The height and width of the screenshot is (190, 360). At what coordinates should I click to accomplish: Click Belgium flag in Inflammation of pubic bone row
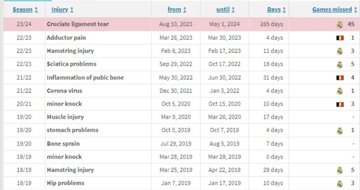[340, 78]
